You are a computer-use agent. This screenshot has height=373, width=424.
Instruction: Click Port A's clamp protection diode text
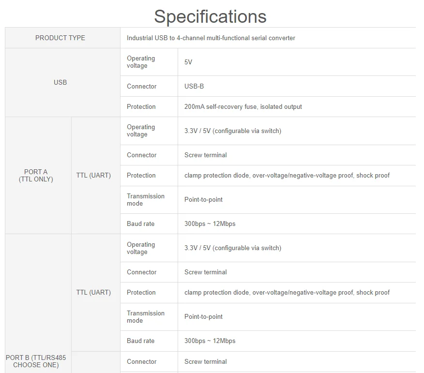pos(287,175)
